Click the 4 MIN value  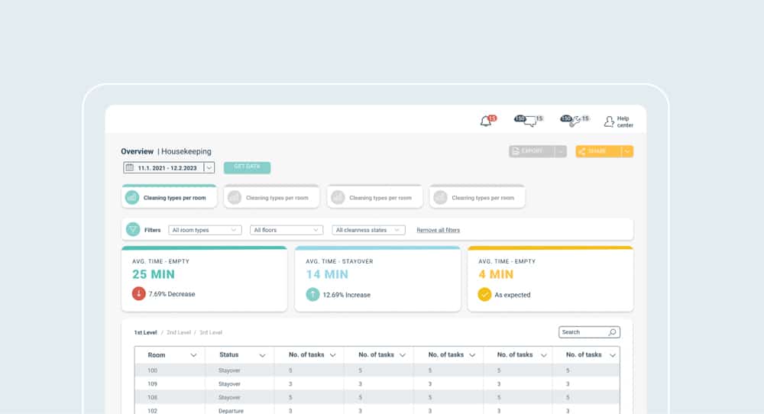(496, 275)
